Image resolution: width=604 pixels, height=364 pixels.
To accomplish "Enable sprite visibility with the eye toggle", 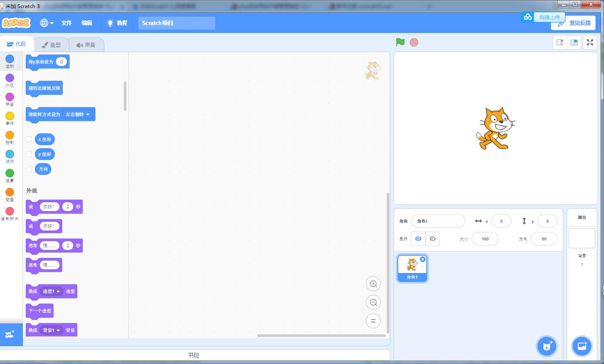I will click(418, 239).
